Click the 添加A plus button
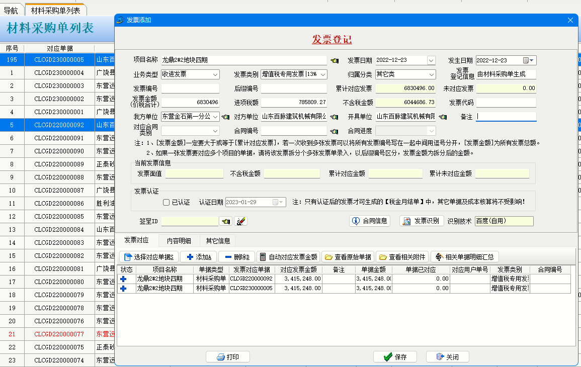The image size is (581, 367). point(198,257)
